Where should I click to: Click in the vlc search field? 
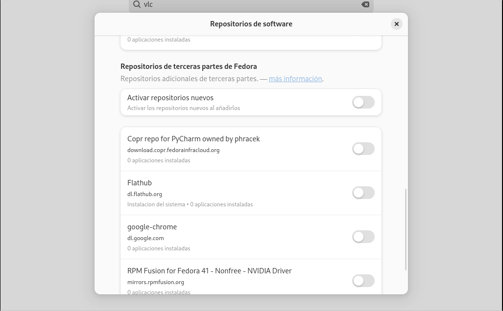click(x=251, y=4)
